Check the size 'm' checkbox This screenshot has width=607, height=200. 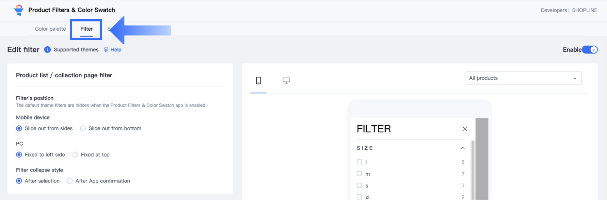[359, 174]
